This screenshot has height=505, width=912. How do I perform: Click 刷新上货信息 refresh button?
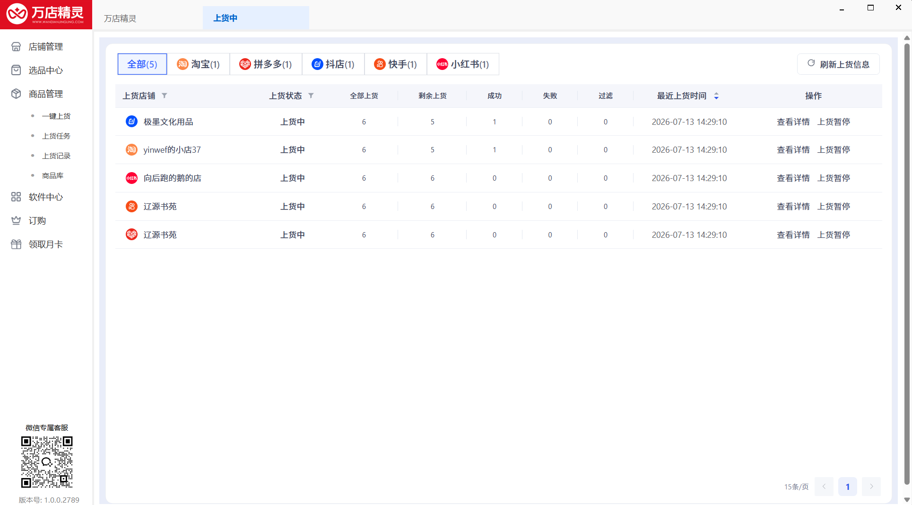click(x=838, y=64)
